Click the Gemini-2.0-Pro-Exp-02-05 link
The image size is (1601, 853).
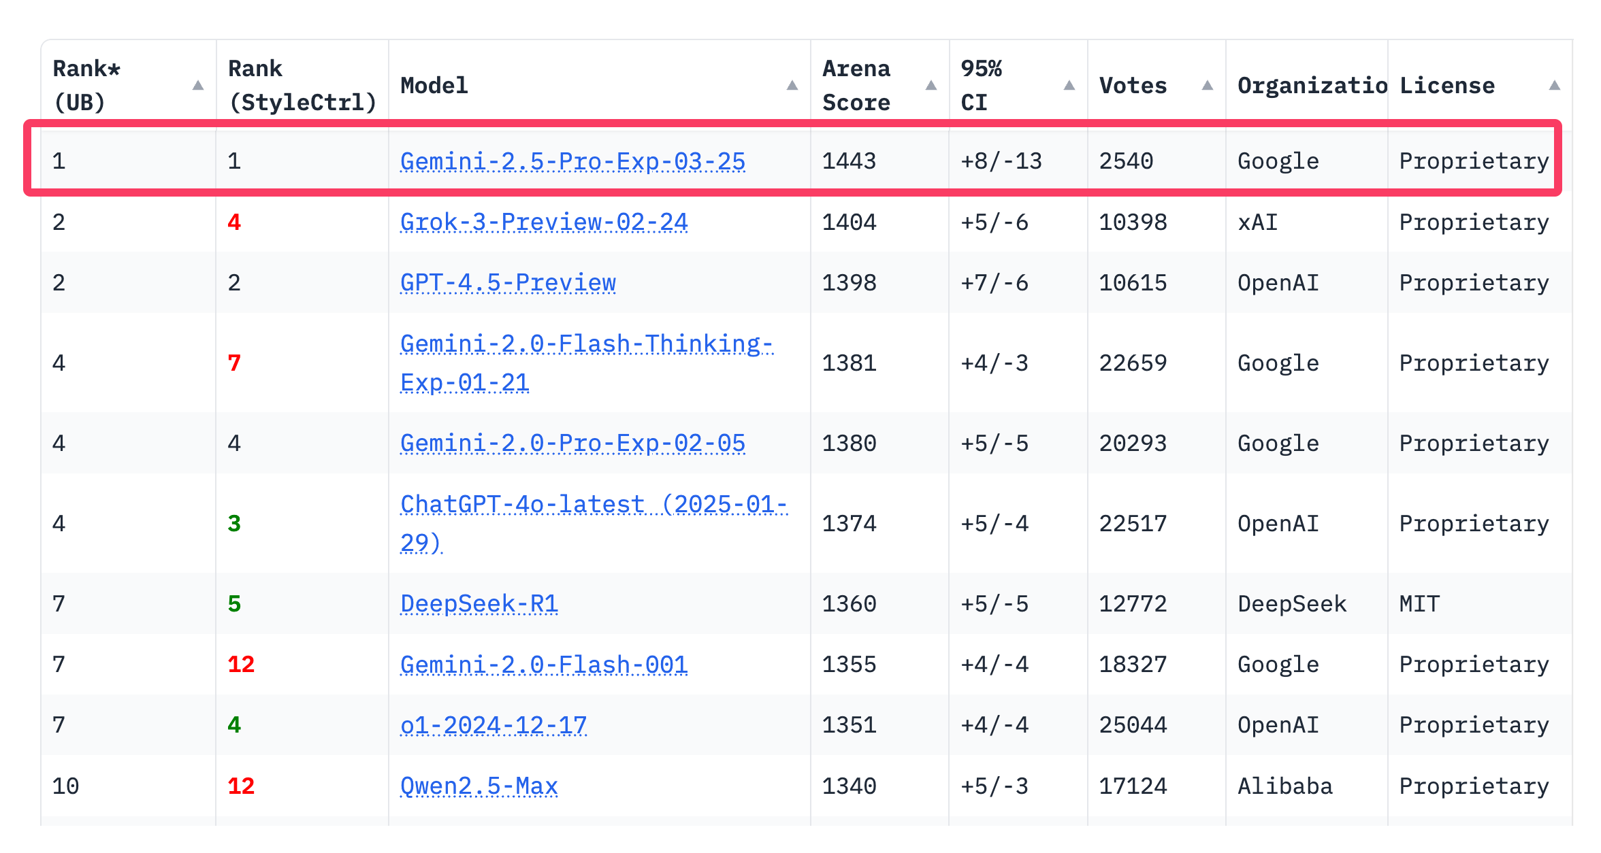[572, 443]
